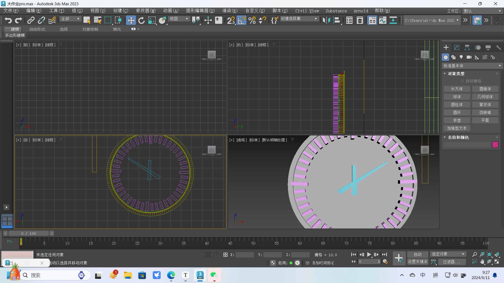Switch to the 对象绘制 ribbon tab
The width and height of the screenshot is (504, 283).
click(90, 29)
